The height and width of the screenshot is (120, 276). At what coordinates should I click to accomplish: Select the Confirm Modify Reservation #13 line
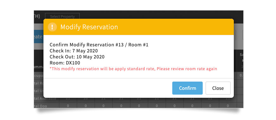point(99,45)
